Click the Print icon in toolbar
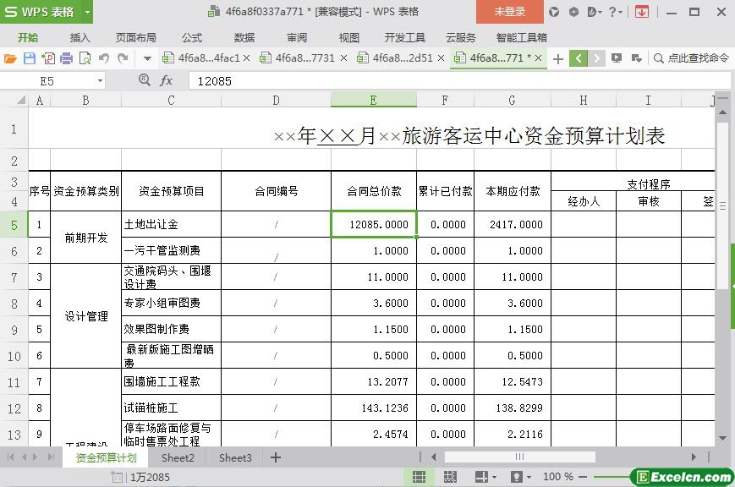 pos(67,58)
